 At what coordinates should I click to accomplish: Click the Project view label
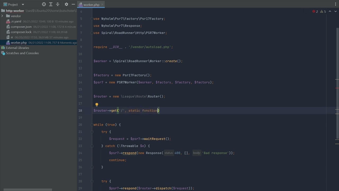pyautogui.click(x=13, y=5)
